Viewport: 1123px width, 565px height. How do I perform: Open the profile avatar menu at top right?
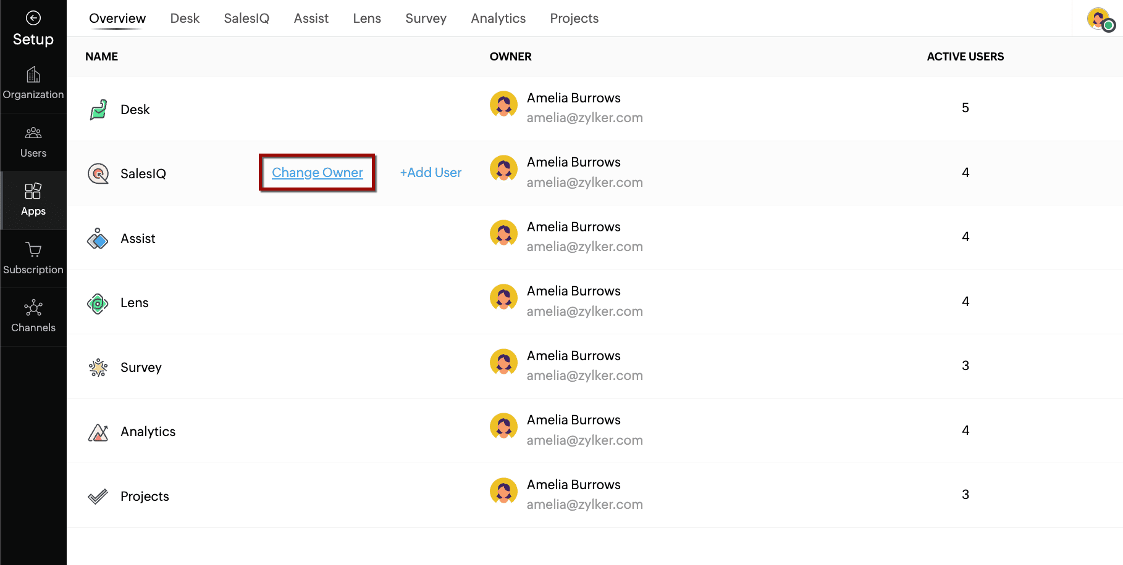tap(1100, 19)
